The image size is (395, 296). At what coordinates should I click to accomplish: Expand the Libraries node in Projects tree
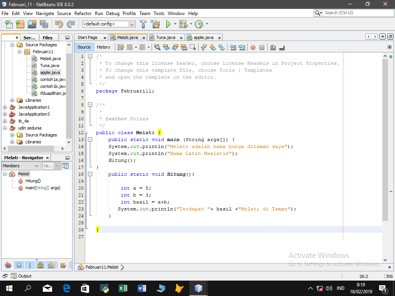click(x=12, y=100)
